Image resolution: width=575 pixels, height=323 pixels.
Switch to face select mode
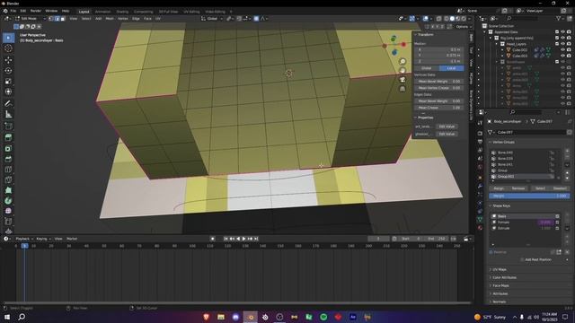(x=63, y=18)
